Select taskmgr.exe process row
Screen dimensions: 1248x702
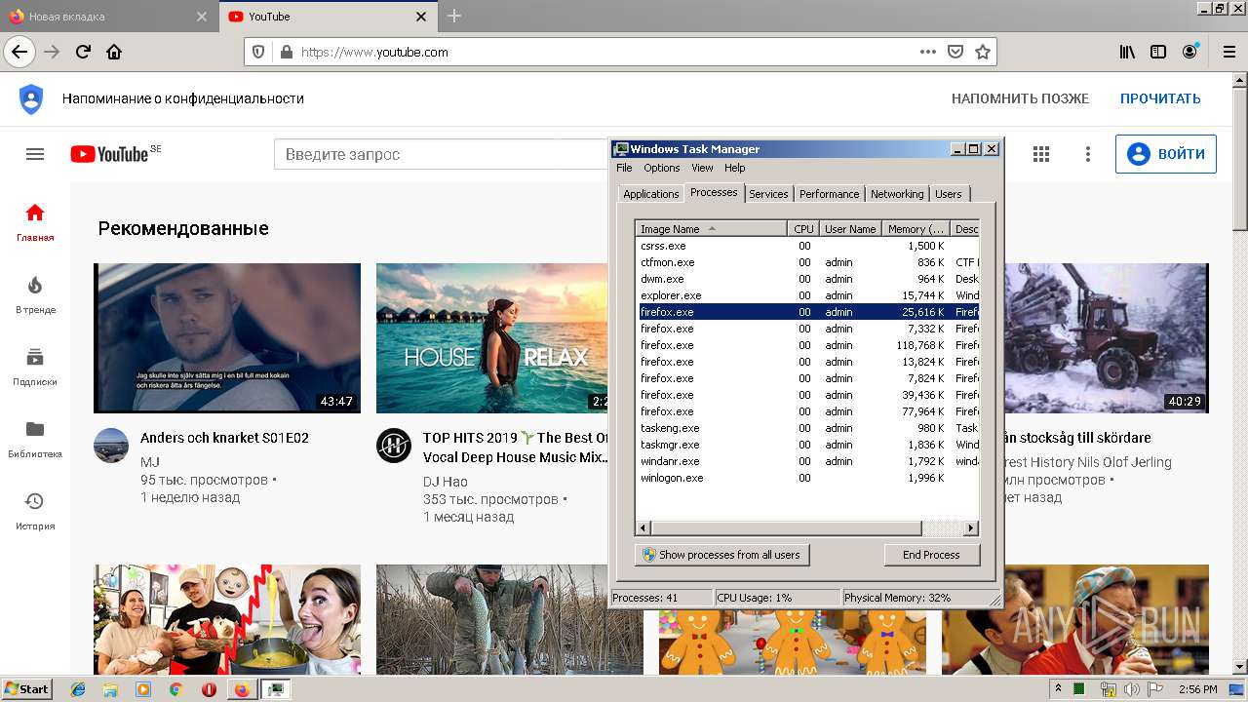coord(807,445)
